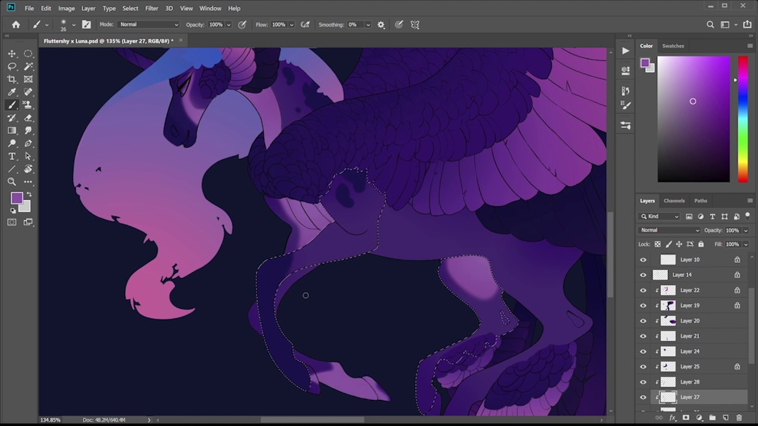Delete layer using the trash icon

(739, 418)
